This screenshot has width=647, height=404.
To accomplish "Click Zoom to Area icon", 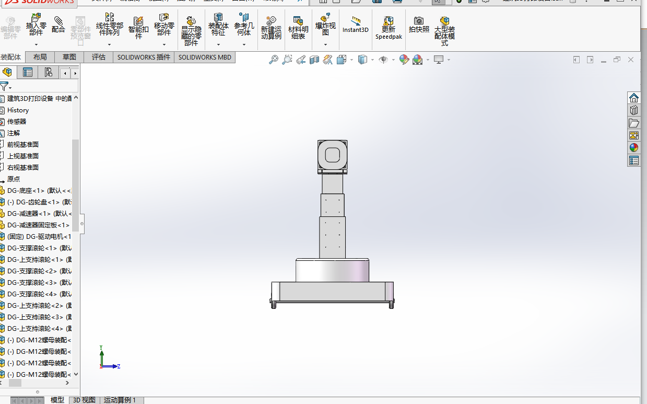I will click(287, 60).
